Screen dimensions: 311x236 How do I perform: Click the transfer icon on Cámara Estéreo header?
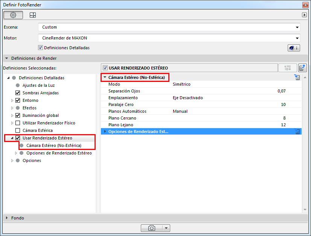(297, 77)
